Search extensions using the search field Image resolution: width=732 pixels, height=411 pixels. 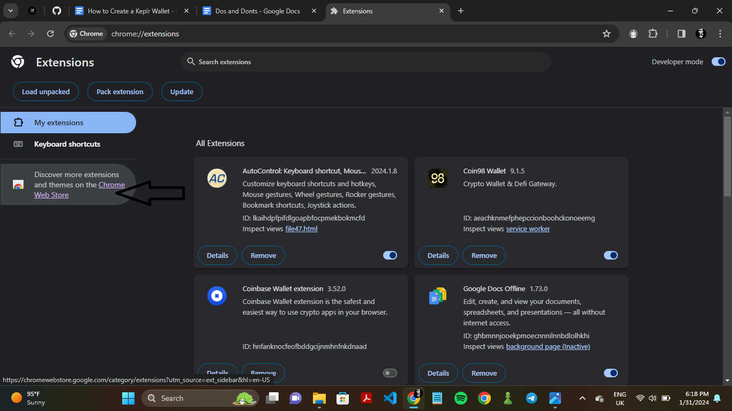coord(366,62)
